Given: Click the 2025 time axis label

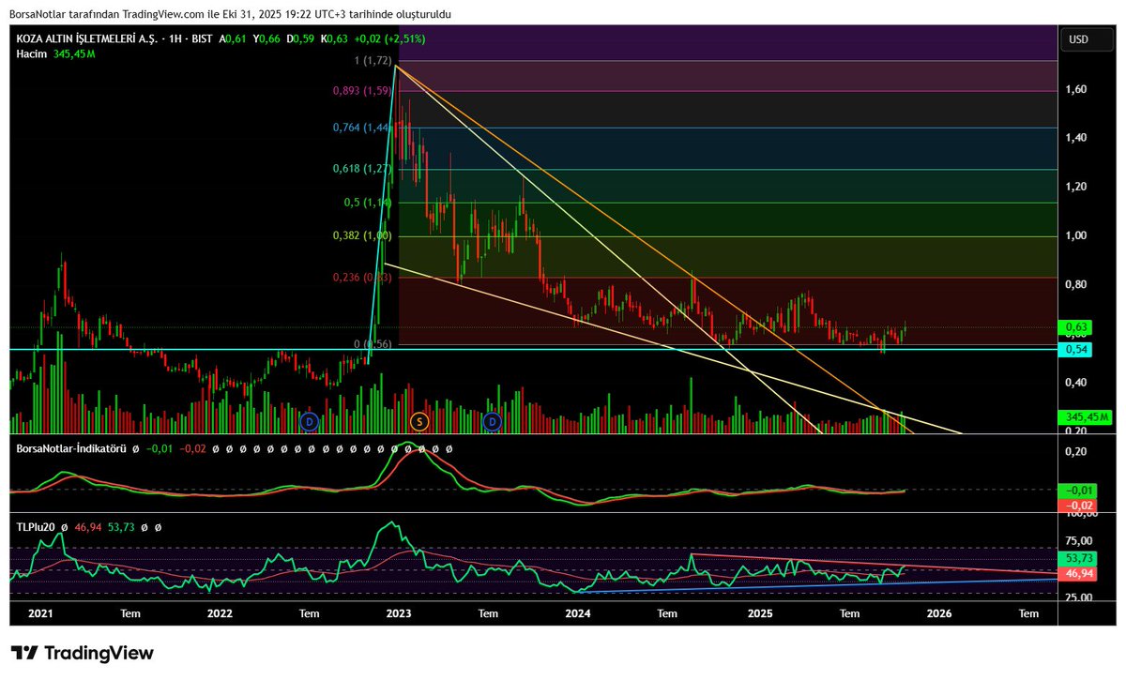Looking at the screenshot, I should pos(760,613).
